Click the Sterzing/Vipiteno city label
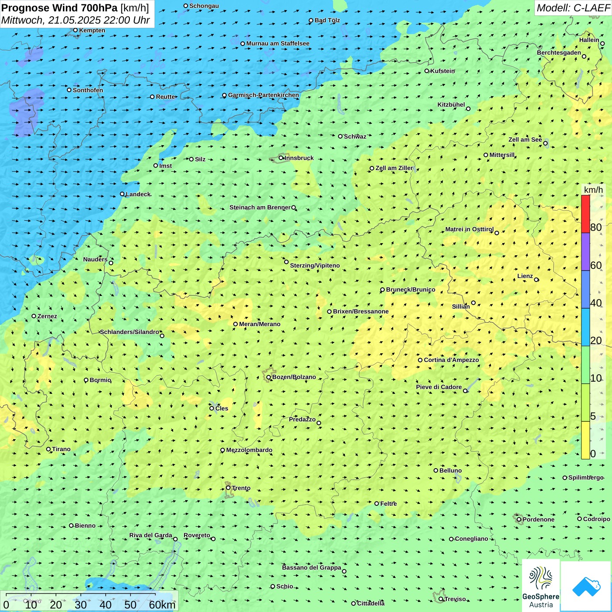Screen dimensions: 612x612 pyautogui.click(x=315, y=265)
